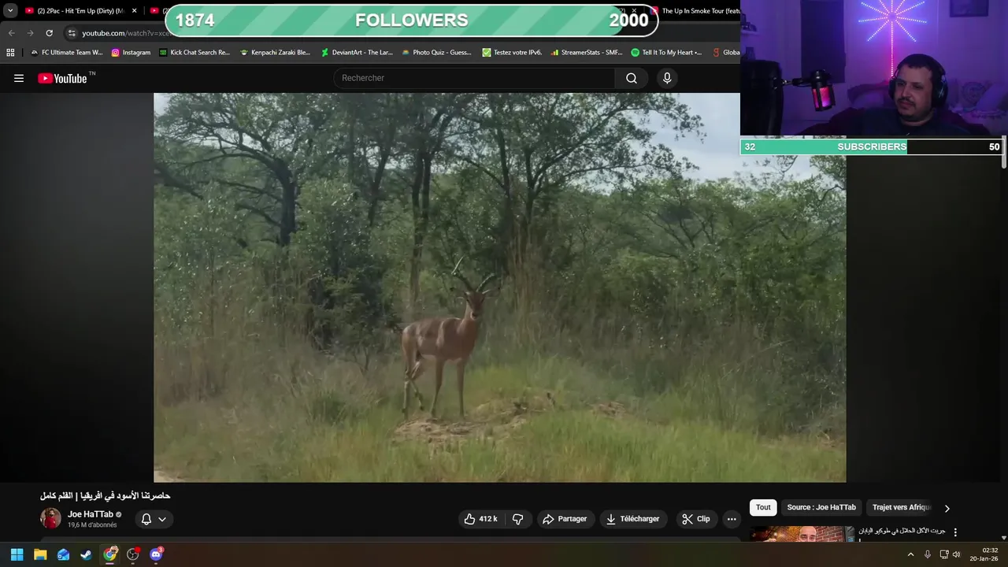Go to the YouTube home logo
The image size is (1008, 567).
click(x=62, y=78)
